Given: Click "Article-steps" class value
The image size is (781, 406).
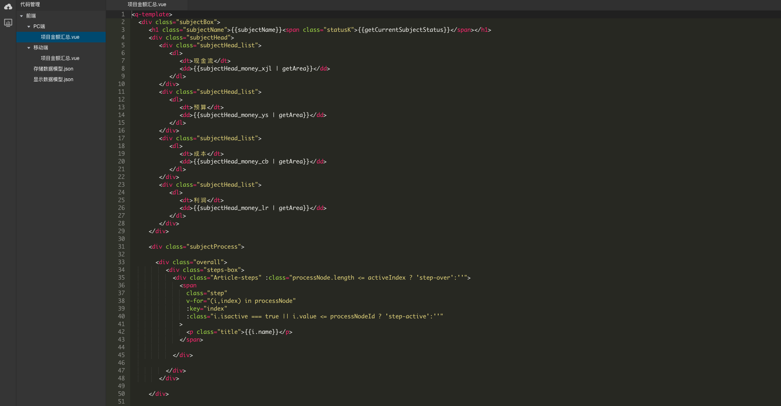Looking at the screenshot, I should coord(236,278).
